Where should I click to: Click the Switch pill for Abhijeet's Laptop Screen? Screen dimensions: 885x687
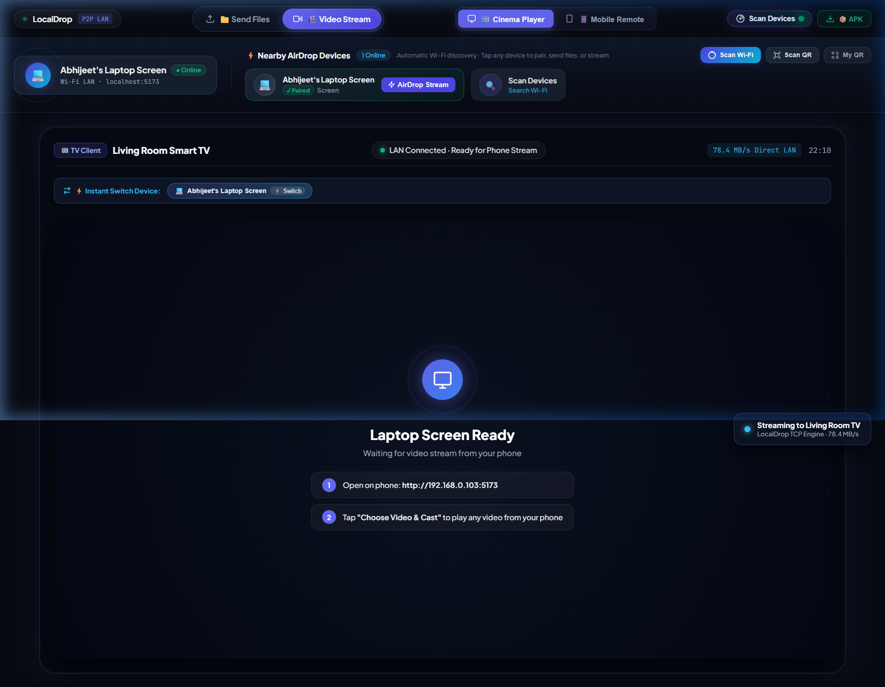288,191
